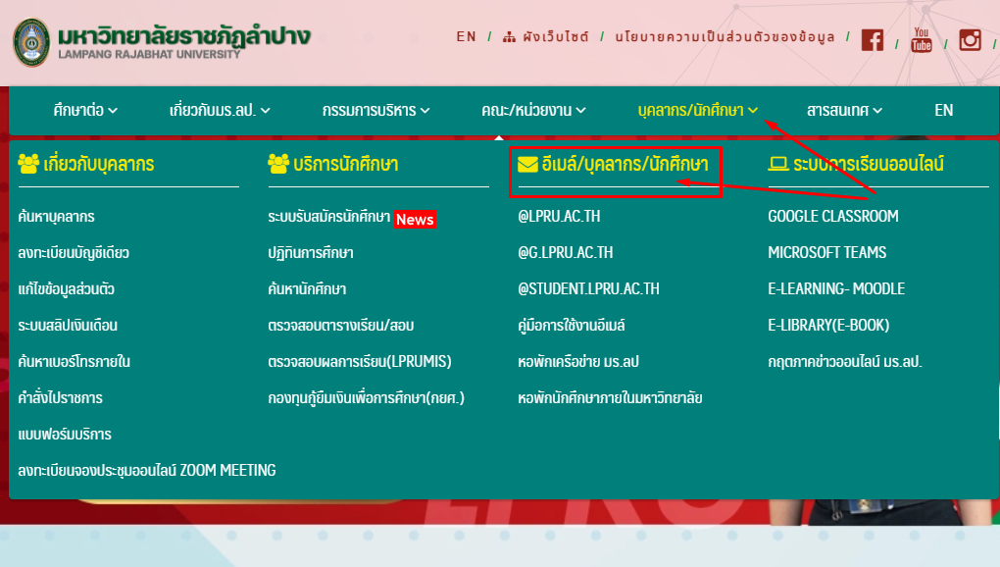Click the ระบบรับสมัครนักศึกษา link
The height and width of the screenshot is (567, 1000).
[x=329, y=216]
